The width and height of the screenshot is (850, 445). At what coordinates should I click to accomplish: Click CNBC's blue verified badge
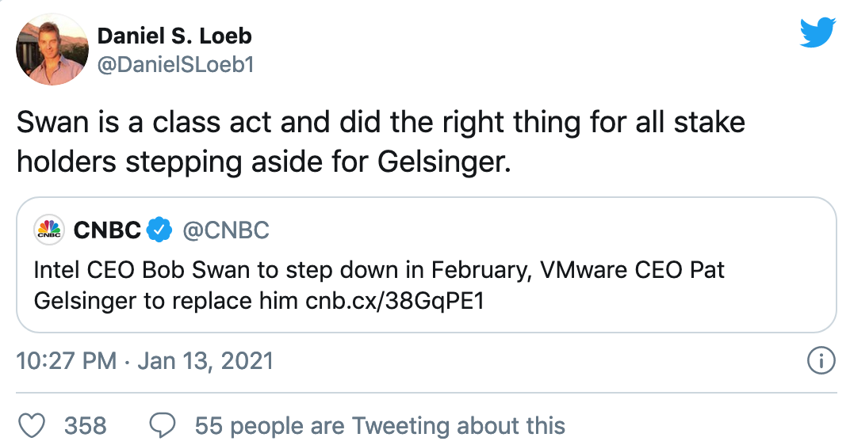point(161,231)
